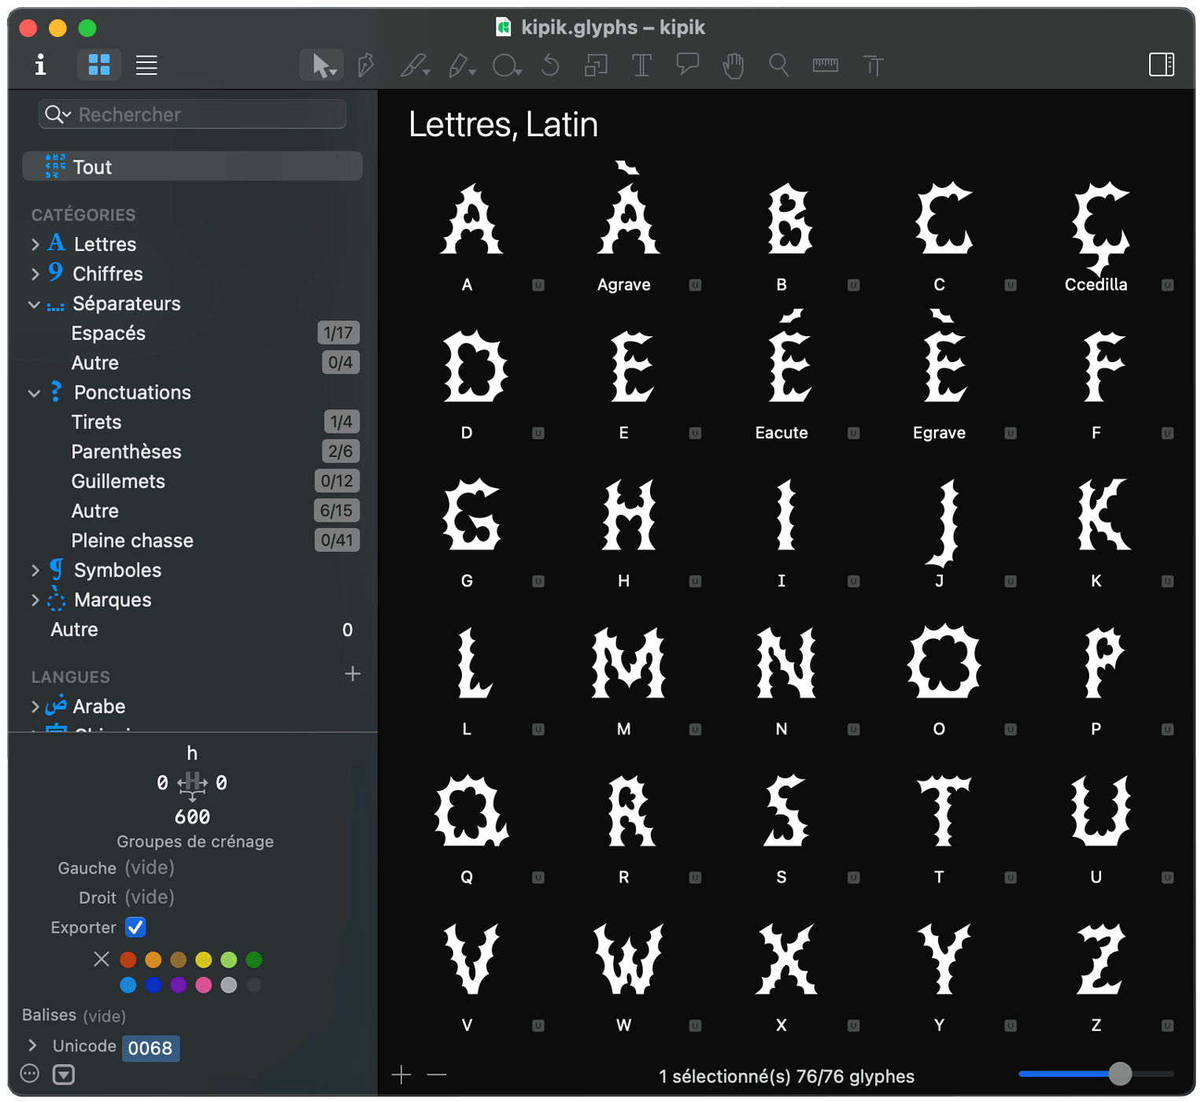
Task: Edit the glyph width value 600
Action: pos(192,817)
